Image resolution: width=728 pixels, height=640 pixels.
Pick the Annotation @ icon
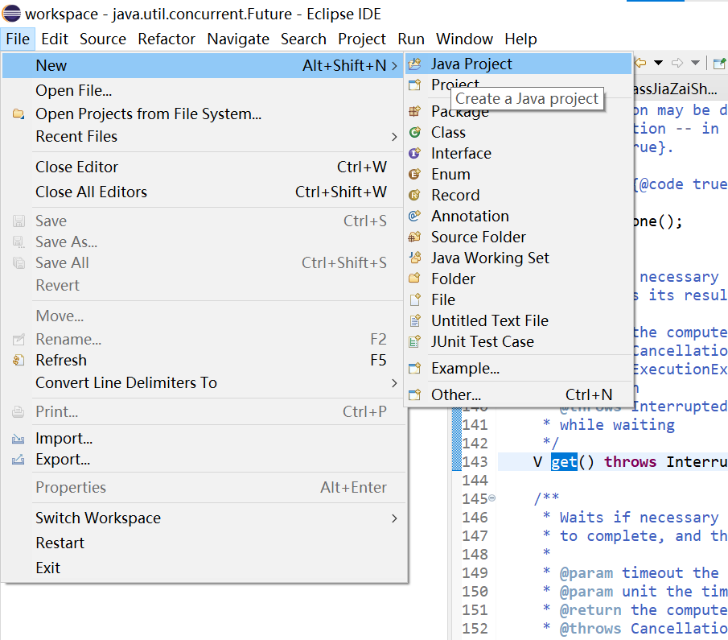[x=414, y=216]
